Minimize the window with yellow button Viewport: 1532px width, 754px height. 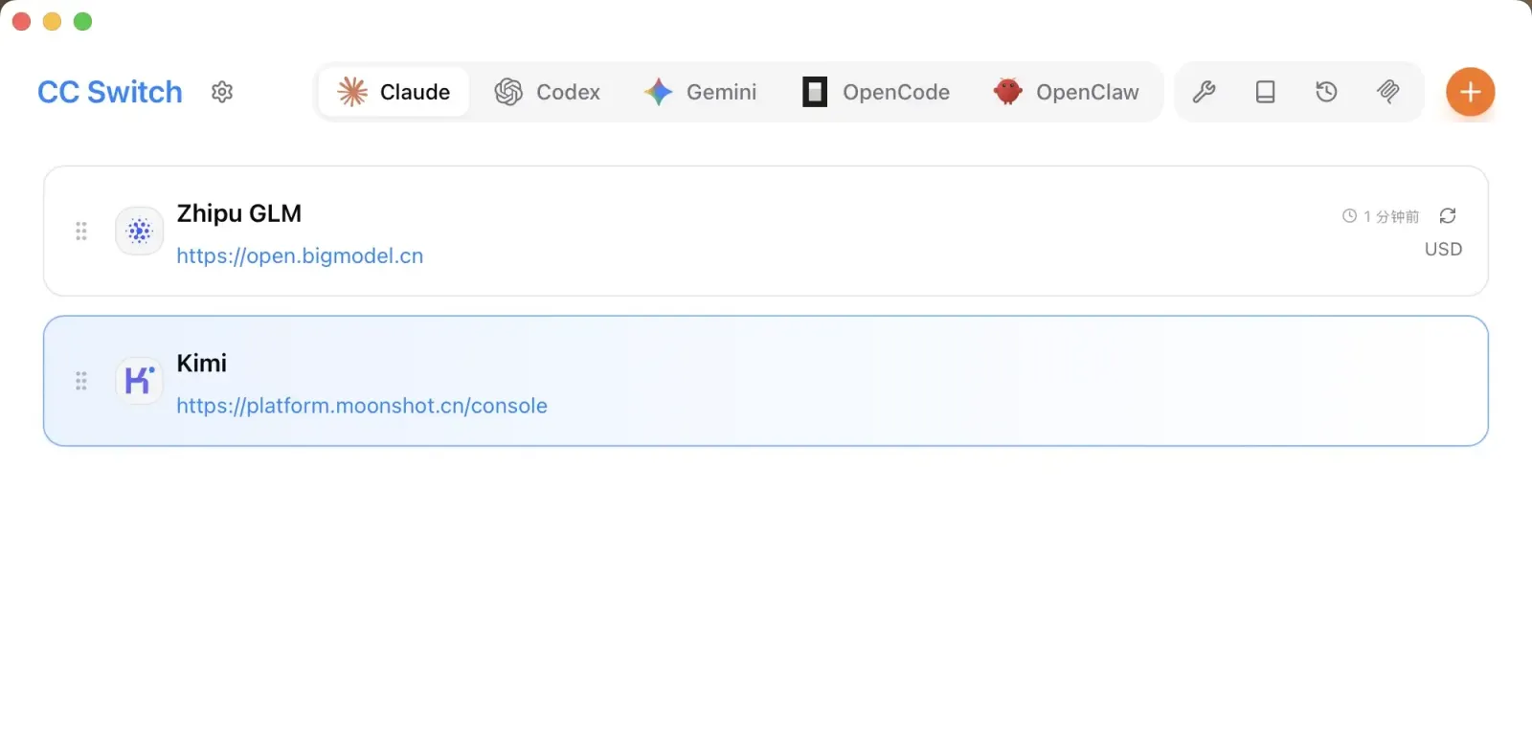[x=53, y=21]
